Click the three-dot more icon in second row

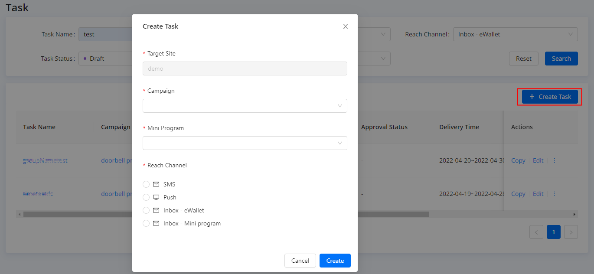pos(554,194)
